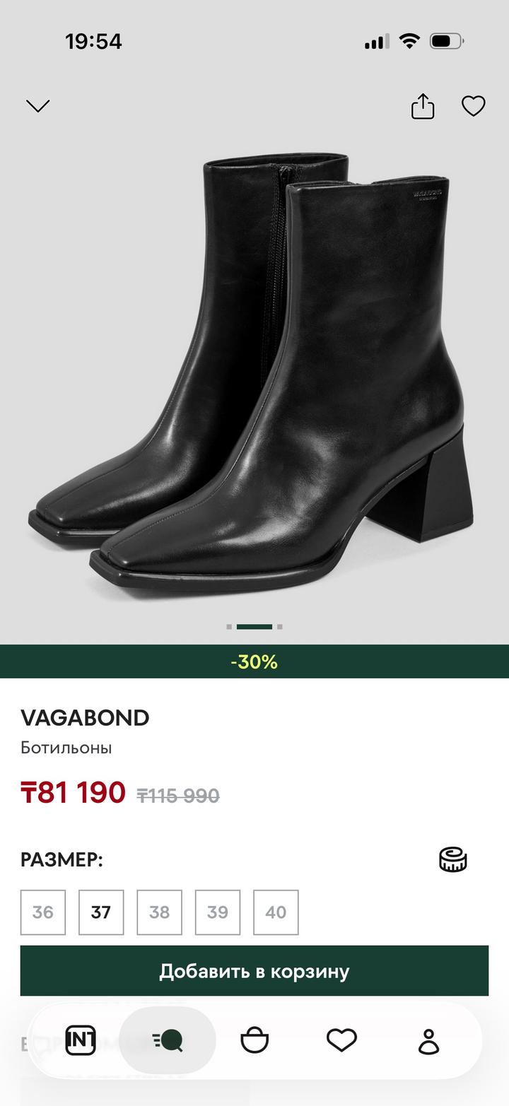Open the shopping basket tab

pyautogui.click(x=255, y=1040)
